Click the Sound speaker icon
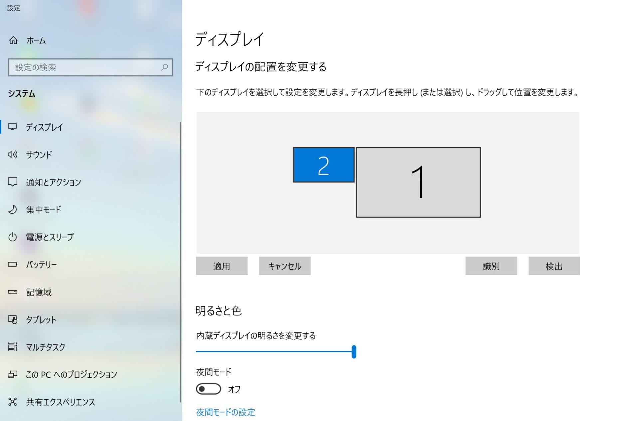The width and height of the screenshot is (639, 421). coord(13,154)
